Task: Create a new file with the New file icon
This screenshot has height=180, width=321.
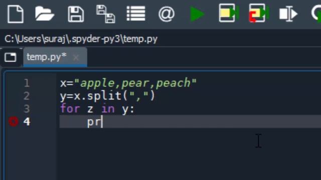Action: tap(16, 14)
